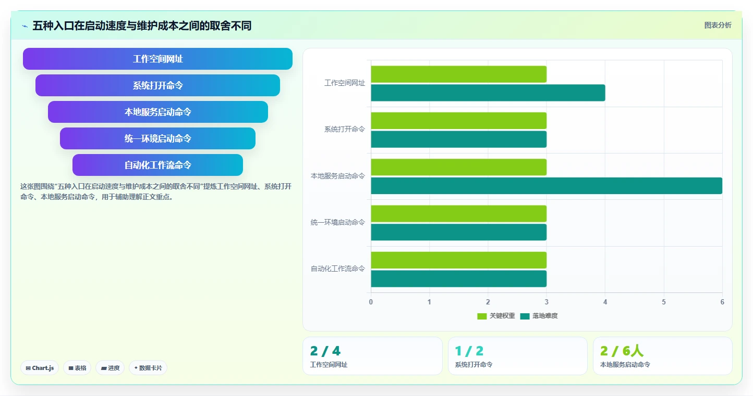The image size is (753, 396).
Task: Click the teal 落地难度 bar for 自动化工作流命令
Action: [458, 278]
